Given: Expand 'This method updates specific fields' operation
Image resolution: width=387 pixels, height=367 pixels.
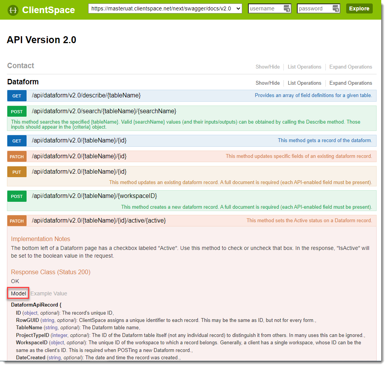Looking at the screenshot, I should click(x=299, y=156).
